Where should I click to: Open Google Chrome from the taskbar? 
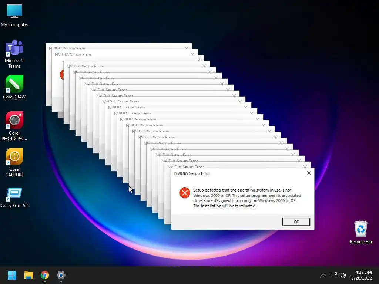pos(45,275)
